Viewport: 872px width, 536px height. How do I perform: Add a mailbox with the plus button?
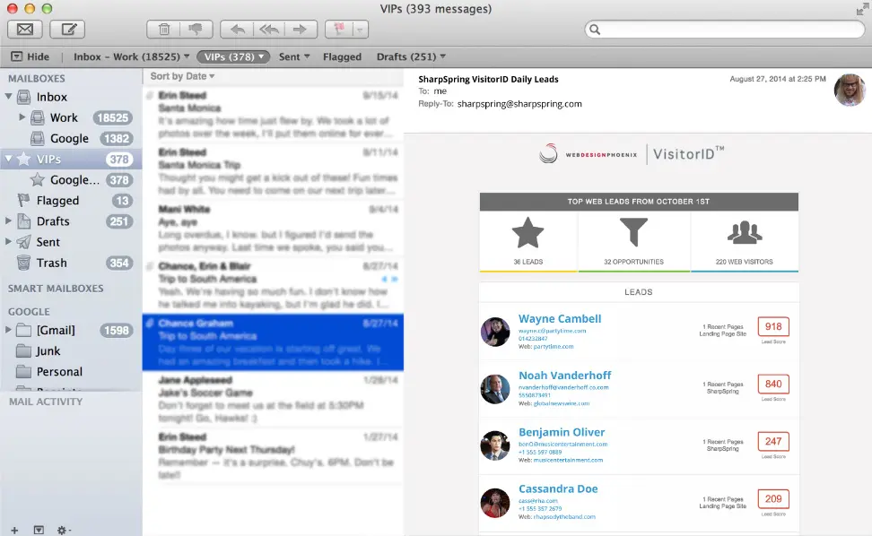[14, 531]
